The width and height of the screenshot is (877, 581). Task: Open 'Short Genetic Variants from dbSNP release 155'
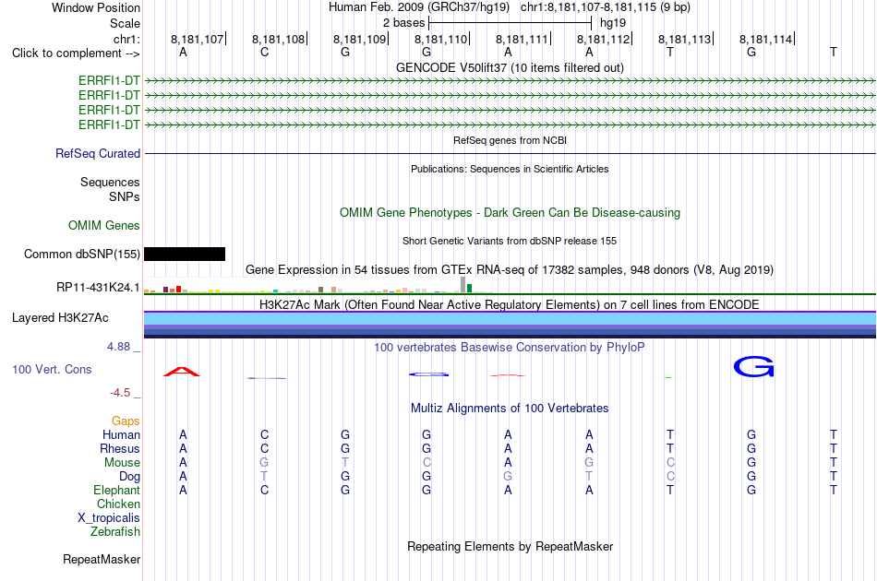click(x=510, y=241)
